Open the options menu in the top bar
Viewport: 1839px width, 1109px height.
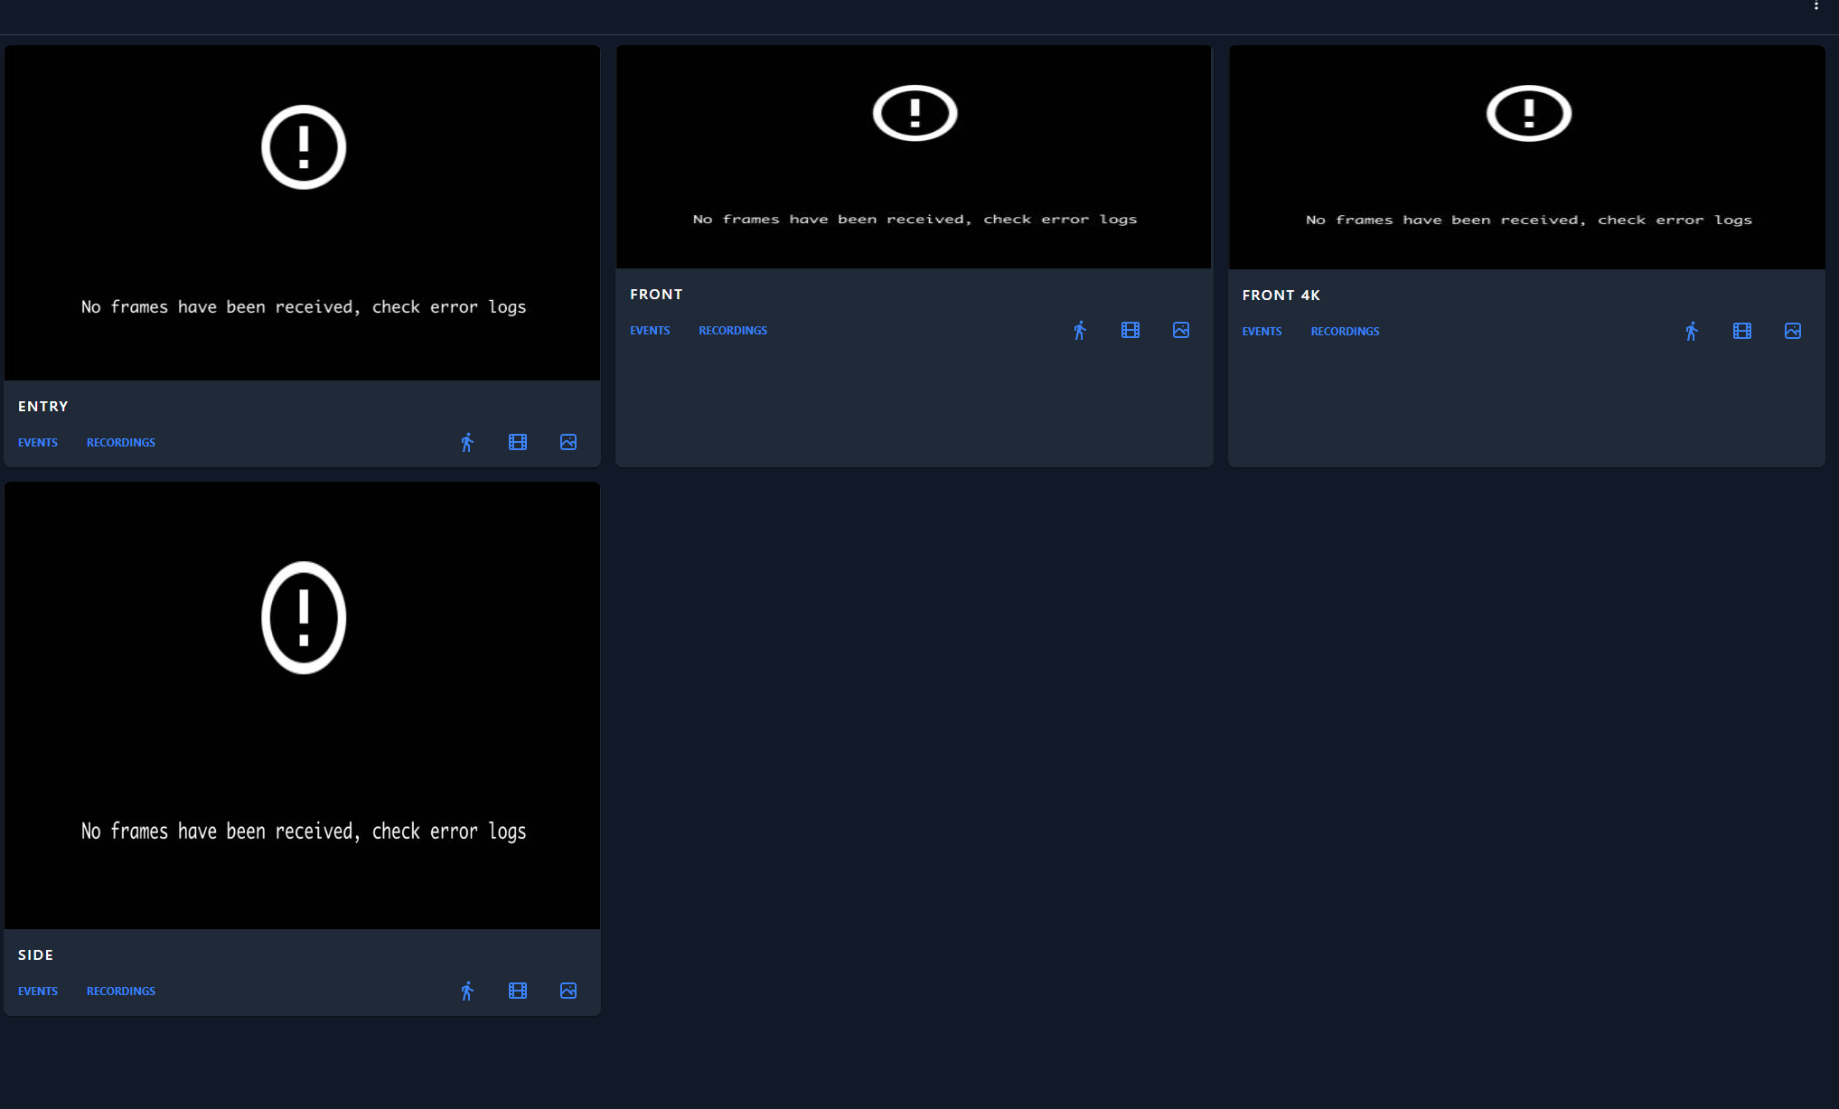pos(1817,6)
